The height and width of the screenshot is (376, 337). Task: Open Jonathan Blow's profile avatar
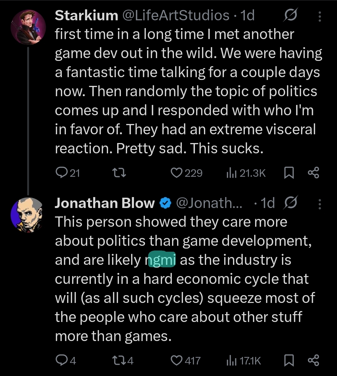26,215
